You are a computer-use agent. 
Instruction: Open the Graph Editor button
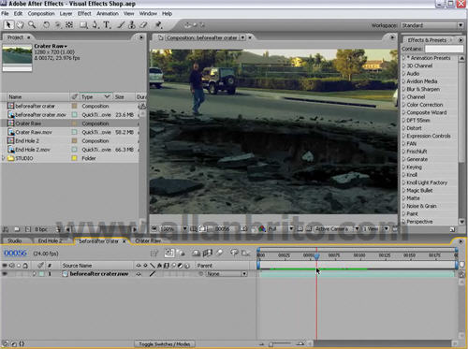[x=246, y=253]
